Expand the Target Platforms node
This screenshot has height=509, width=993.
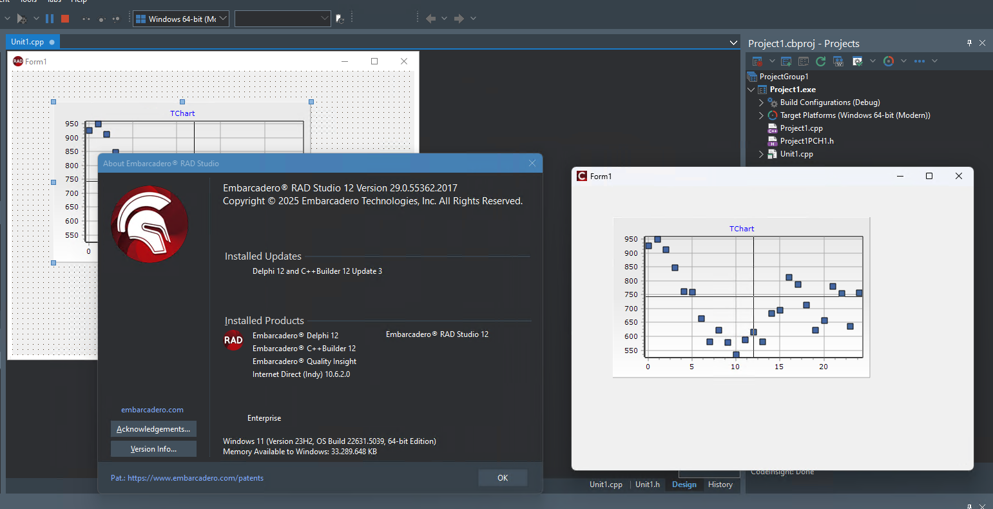tap(761, 115)
